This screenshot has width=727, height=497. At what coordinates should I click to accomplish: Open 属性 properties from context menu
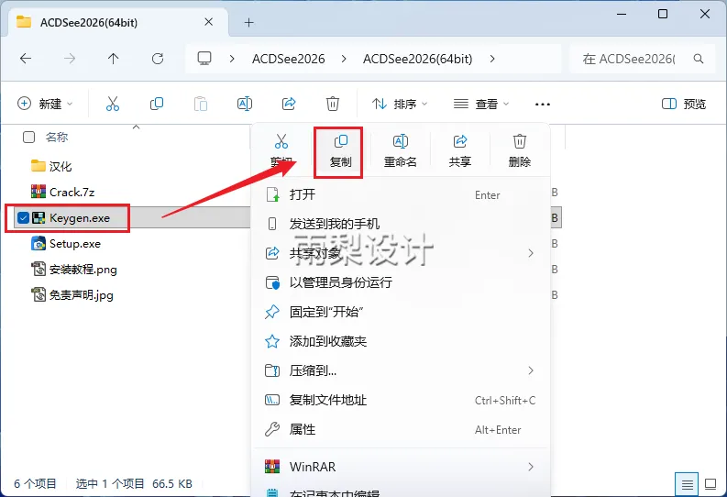point(400,429)
